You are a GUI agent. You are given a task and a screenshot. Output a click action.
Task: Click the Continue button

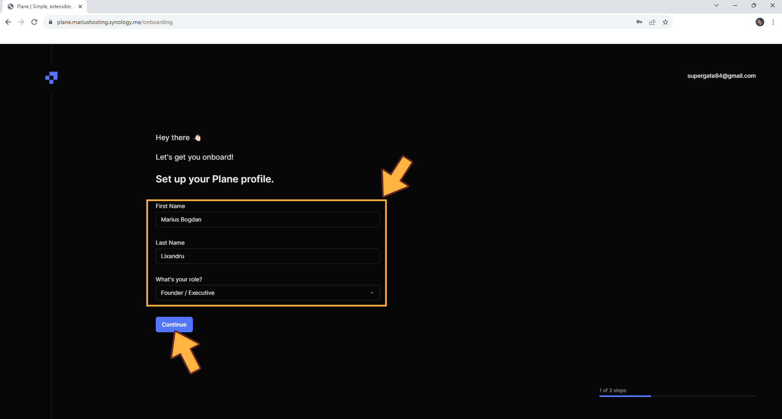tap(174, 325)
